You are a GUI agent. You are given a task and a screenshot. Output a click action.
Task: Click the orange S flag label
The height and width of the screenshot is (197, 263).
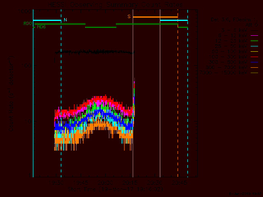[x=129, y=16]
